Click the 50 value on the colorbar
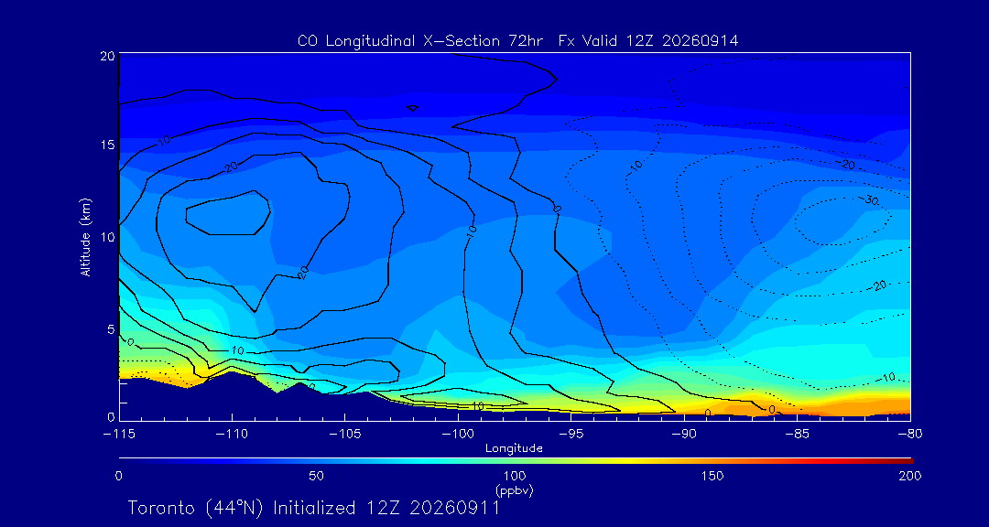Screen dimensions: 989x527 pyautogui.click(x=317, y=476)
